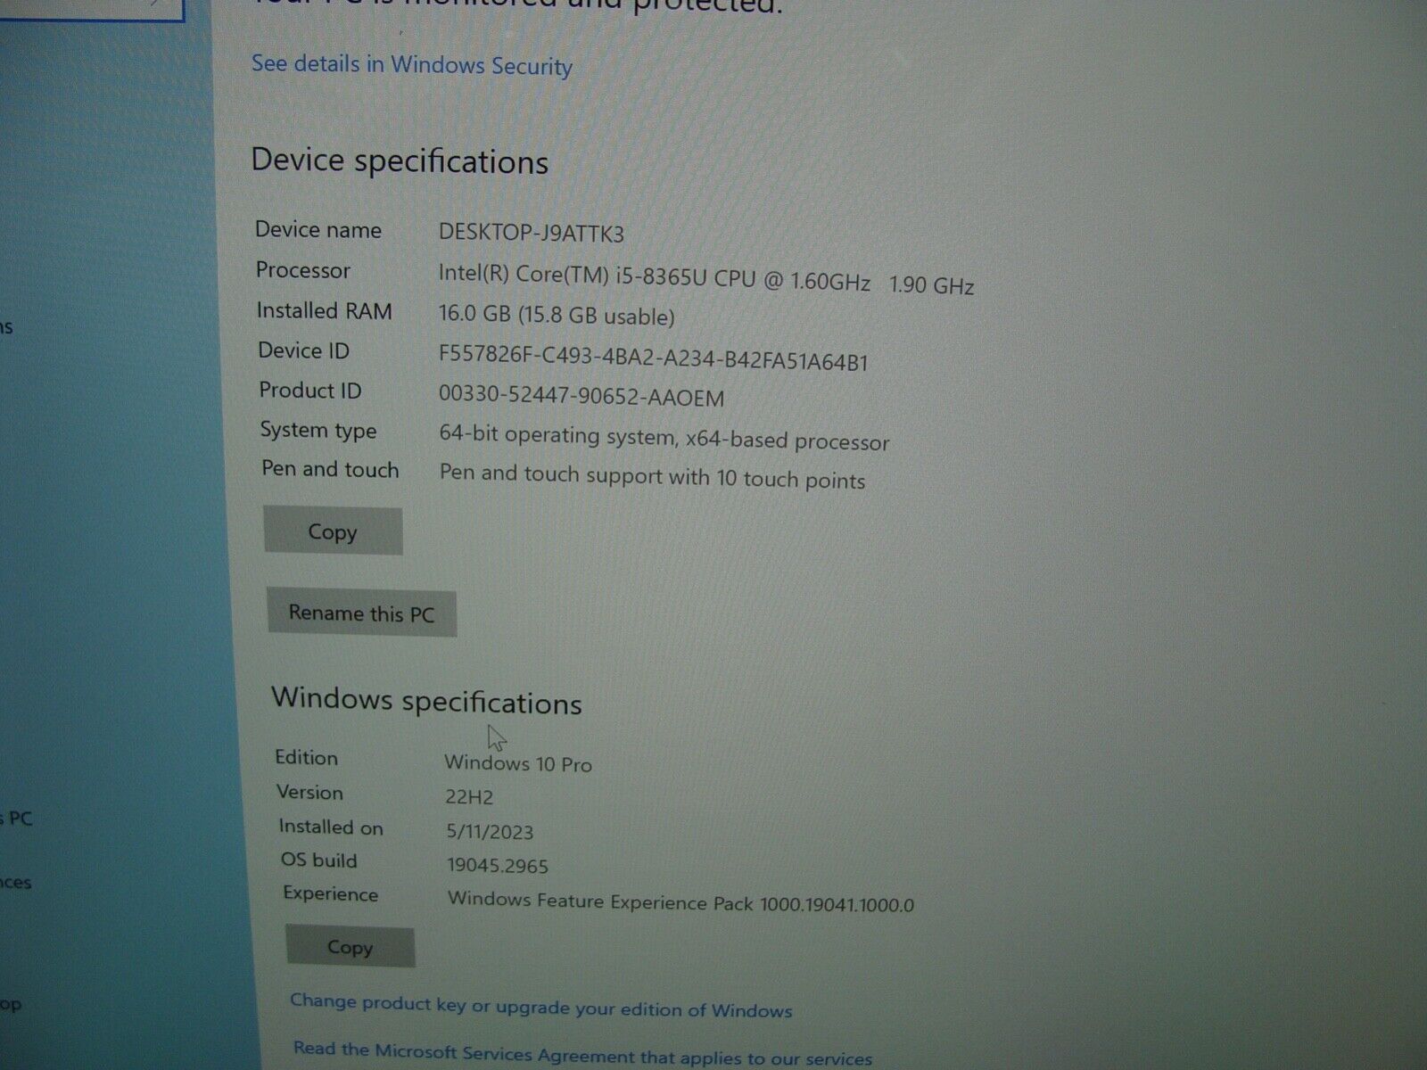Screen dimensions: 1427x1070
Task: Click the Edition label
Action: click(306, 757)
